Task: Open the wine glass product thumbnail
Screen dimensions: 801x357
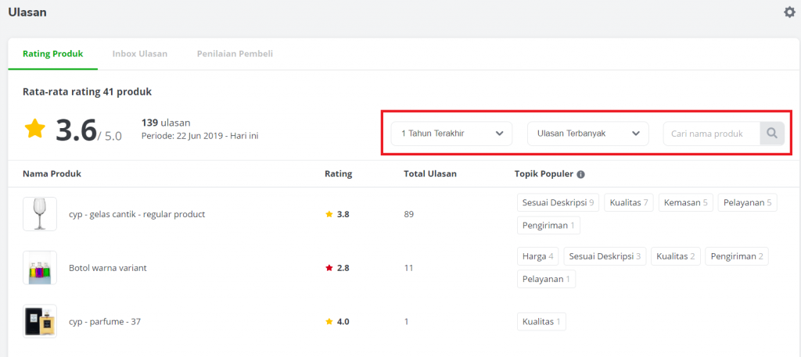Action: pyautogui.click(x=40, y=214)
